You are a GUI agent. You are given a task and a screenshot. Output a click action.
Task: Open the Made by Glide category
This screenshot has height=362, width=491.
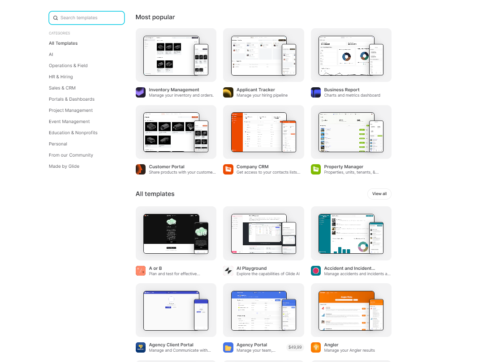[64, 166]
